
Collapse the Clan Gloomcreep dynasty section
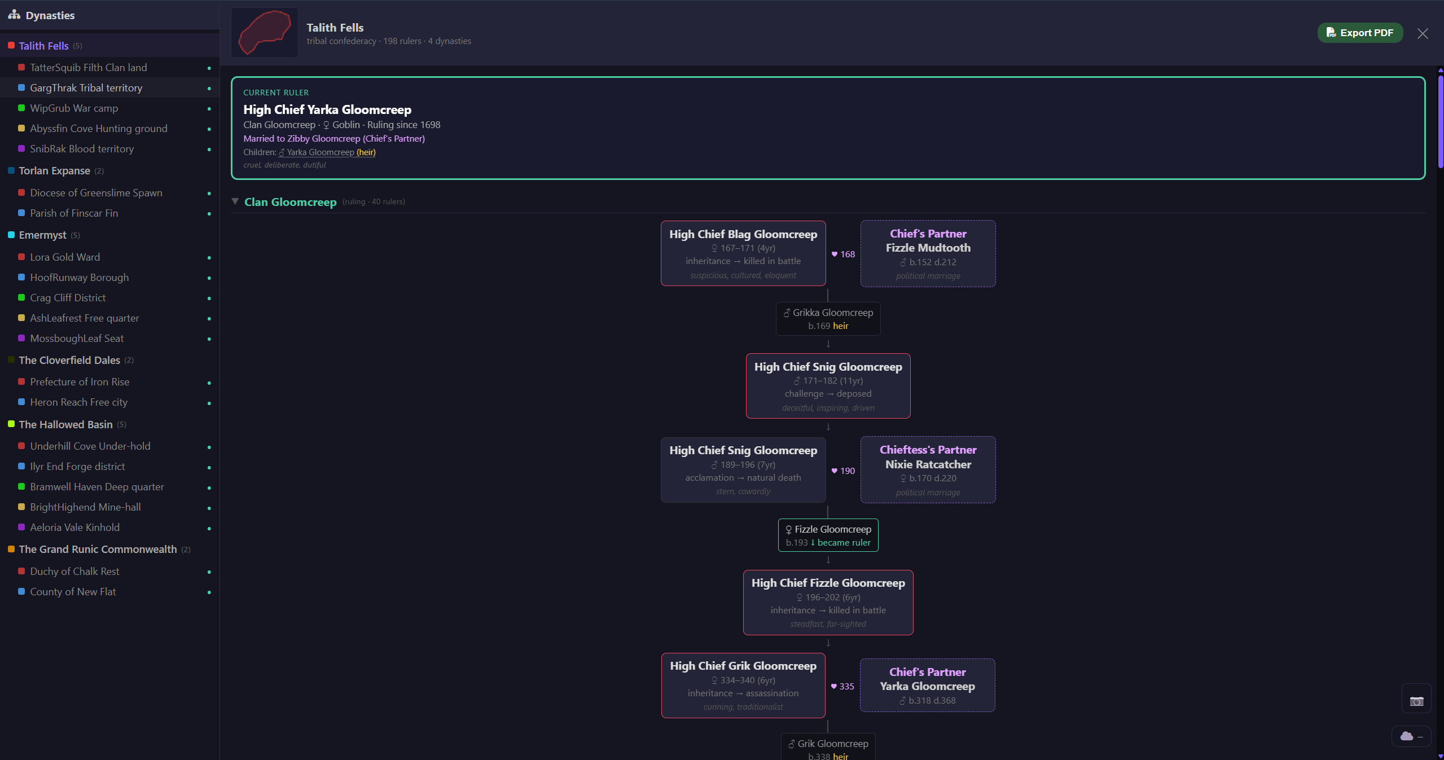235,201
